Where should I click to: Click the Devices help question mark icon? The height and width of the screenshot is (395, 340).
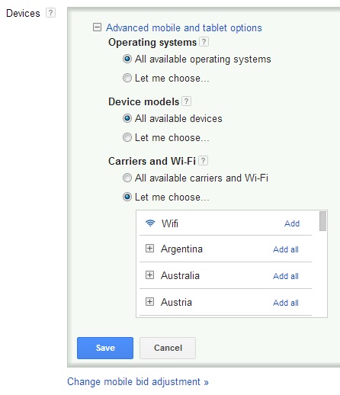50,13
